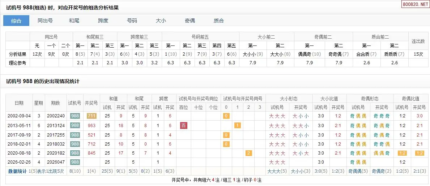Open the 和尾 tab
This screenshot has height=186, width=430.
pos(74,21)
